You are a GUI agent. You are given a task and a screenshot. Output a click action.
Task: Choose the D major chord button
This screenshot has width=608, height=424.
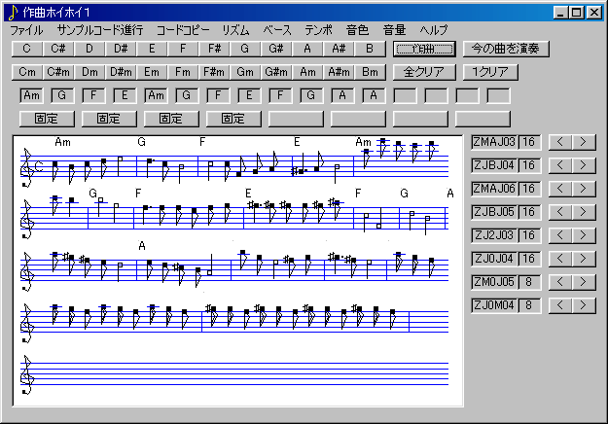point(89,49)
